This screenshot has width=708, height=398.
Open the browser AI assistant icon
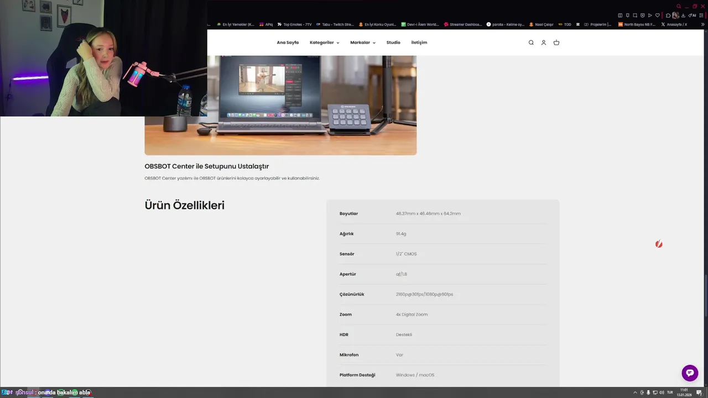click(x=692, y=15)
